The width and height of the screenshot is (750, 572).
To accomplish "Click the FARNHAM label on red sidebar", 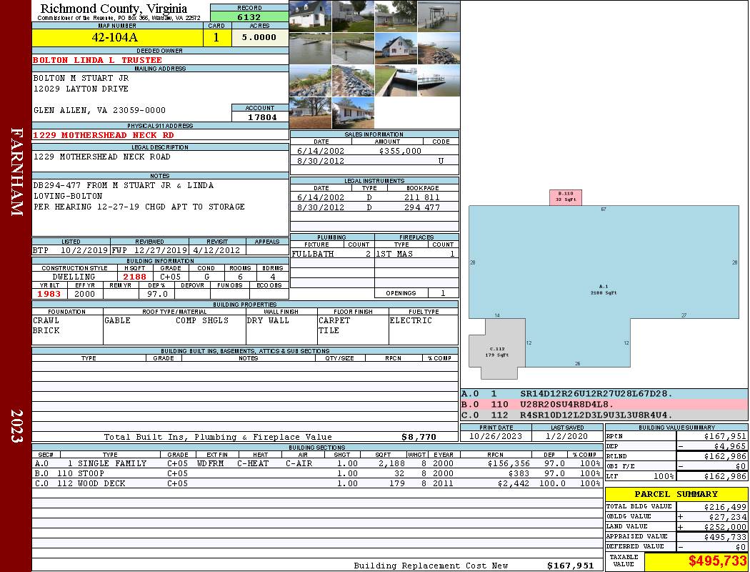I will (x=16, y=172).
